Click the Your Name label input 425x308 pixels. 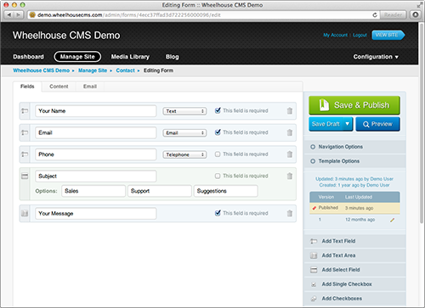coord(96,111)
